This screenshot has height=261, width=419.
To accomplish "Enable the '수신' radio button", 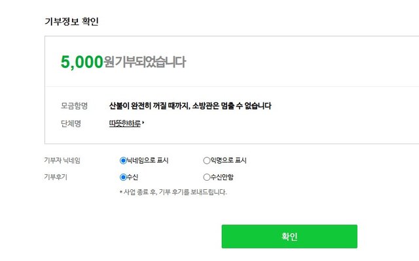I will 123,177.
